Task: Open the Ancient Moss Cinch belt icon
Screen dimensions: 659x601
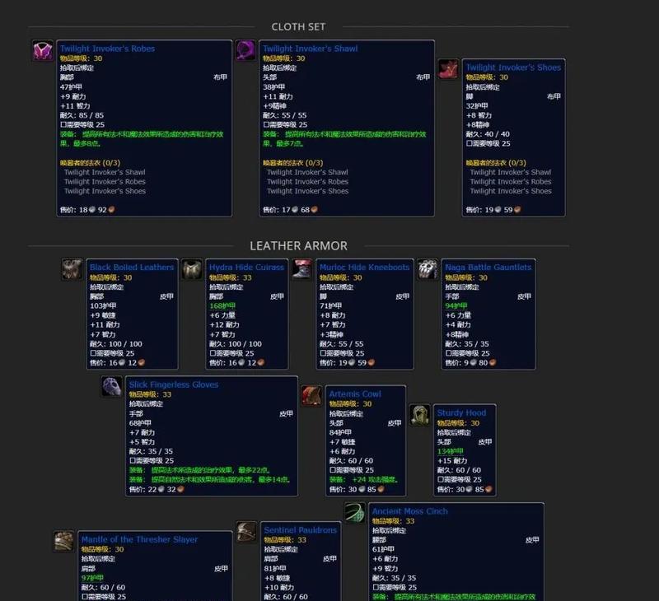Action: [x=355, y=513]
